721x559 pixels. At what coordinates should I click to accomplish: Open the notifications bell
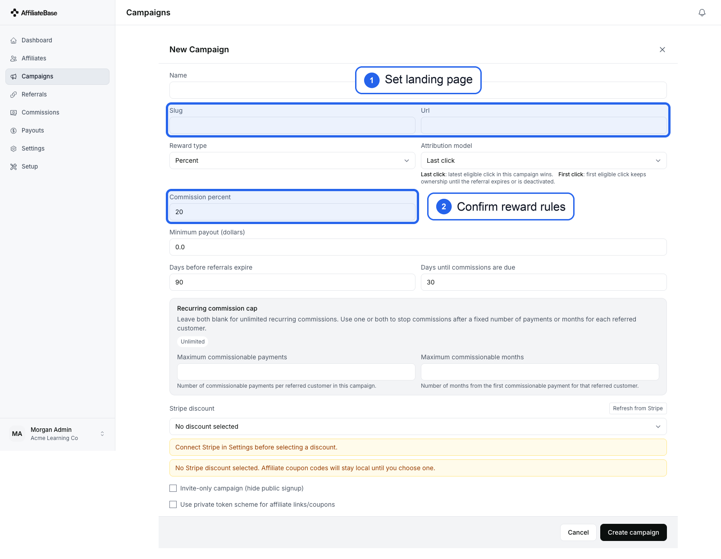(702, 13)
